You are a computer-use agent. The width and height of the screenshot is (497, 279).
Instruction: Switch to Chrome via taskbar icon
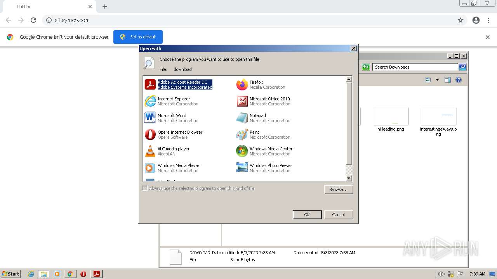click(70, 274)
